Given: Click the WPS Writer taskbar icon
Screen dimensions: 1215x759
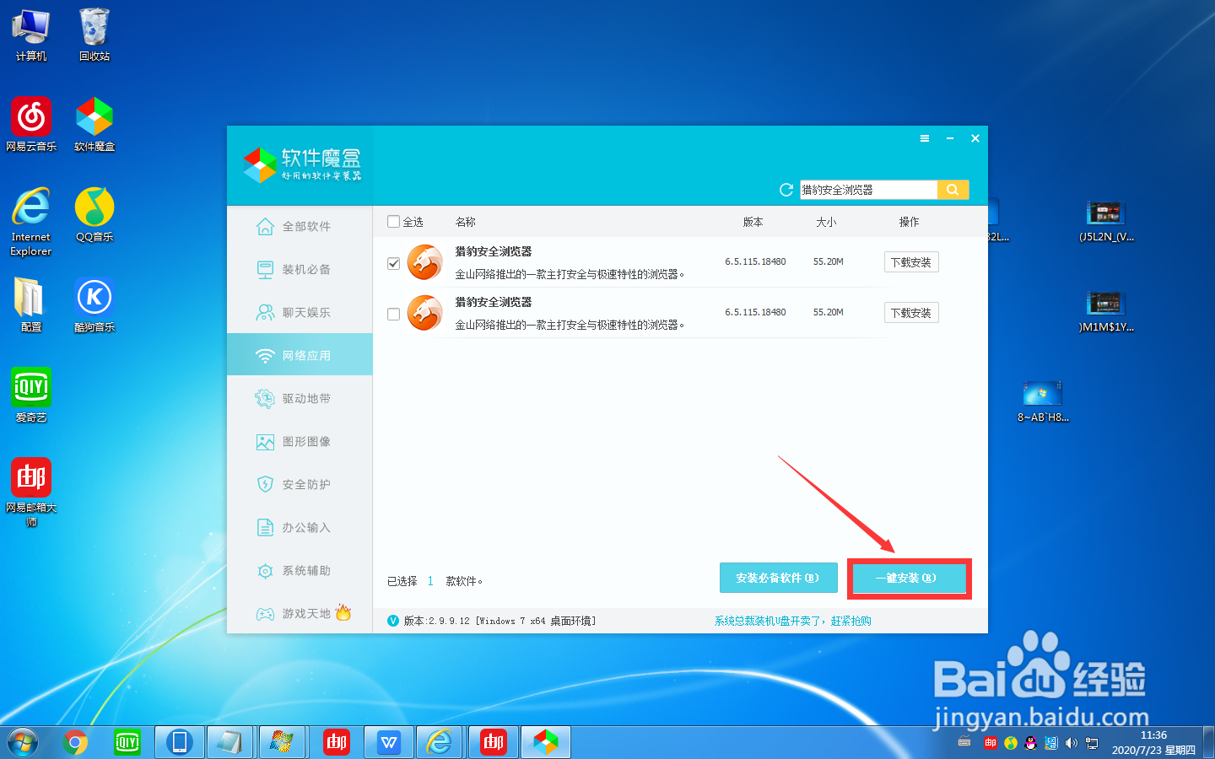Looking at the screenshot, I should click(x=389, y=742).
